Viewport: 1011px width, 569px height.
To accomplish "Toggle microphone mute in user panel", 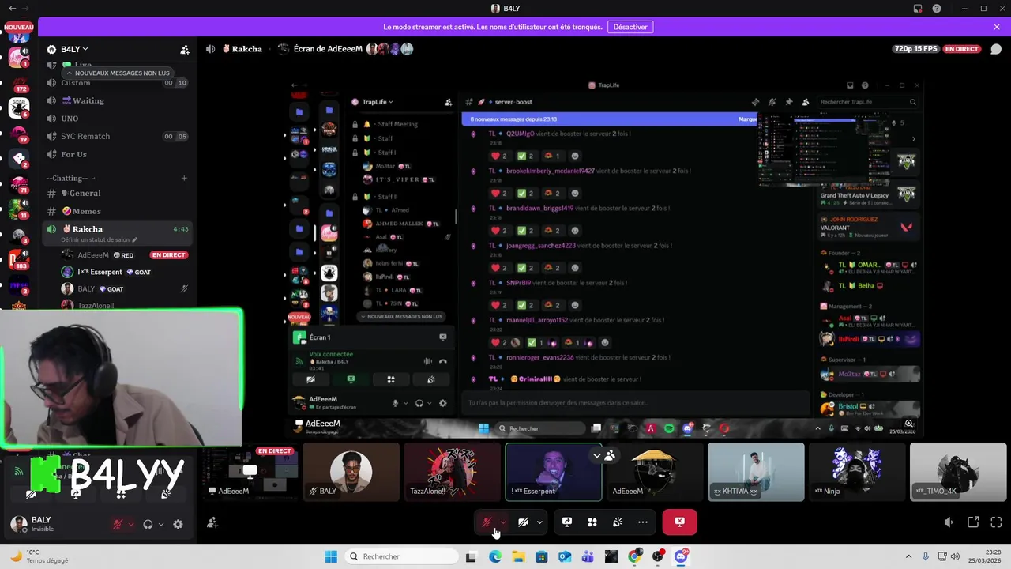I will pyautogui.click(x=118, y=524).
